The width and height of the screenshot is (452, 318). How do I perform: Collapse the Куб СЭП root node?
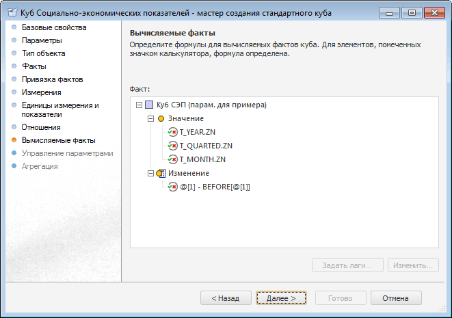click(x=139, y=105)
